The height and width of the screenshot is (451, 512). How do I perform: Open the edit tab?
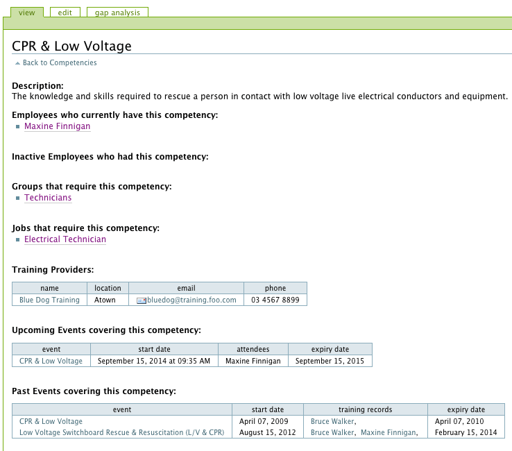(x=65, y=12)
